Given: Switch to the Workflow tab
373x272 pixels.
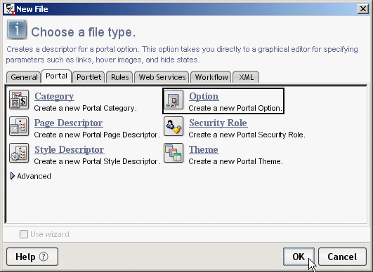Looking at the screenshot, I should click(x=211, y=77).
